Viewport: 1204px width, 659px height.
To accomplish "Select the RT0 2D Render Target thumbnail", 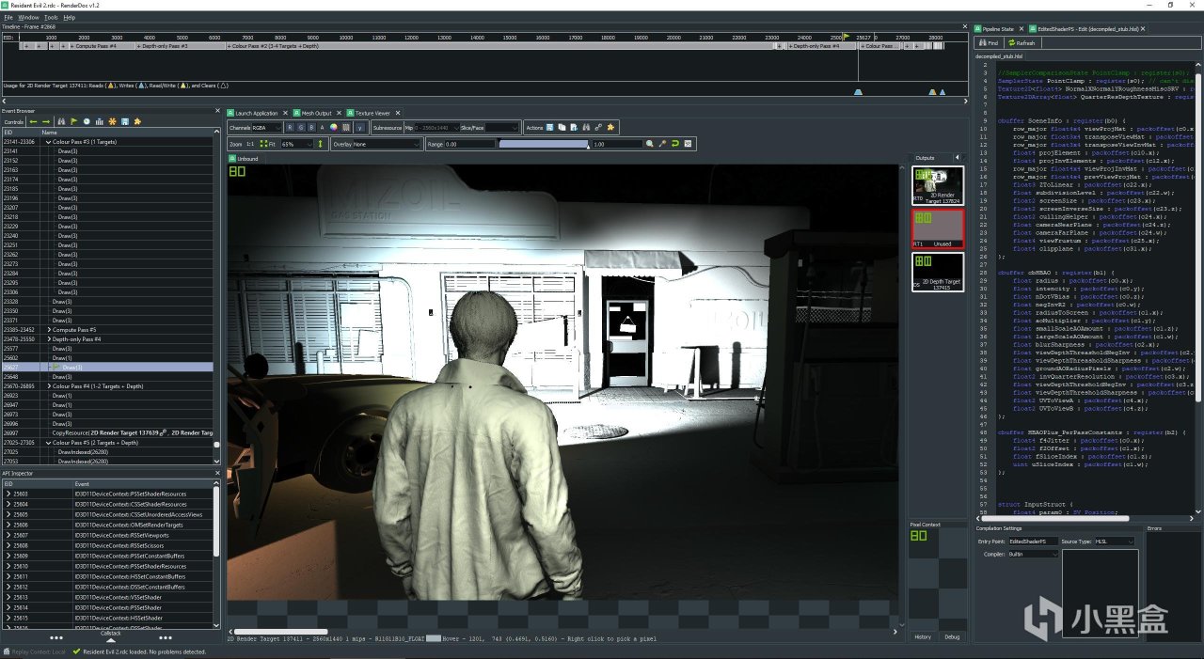I will (938, 185).
